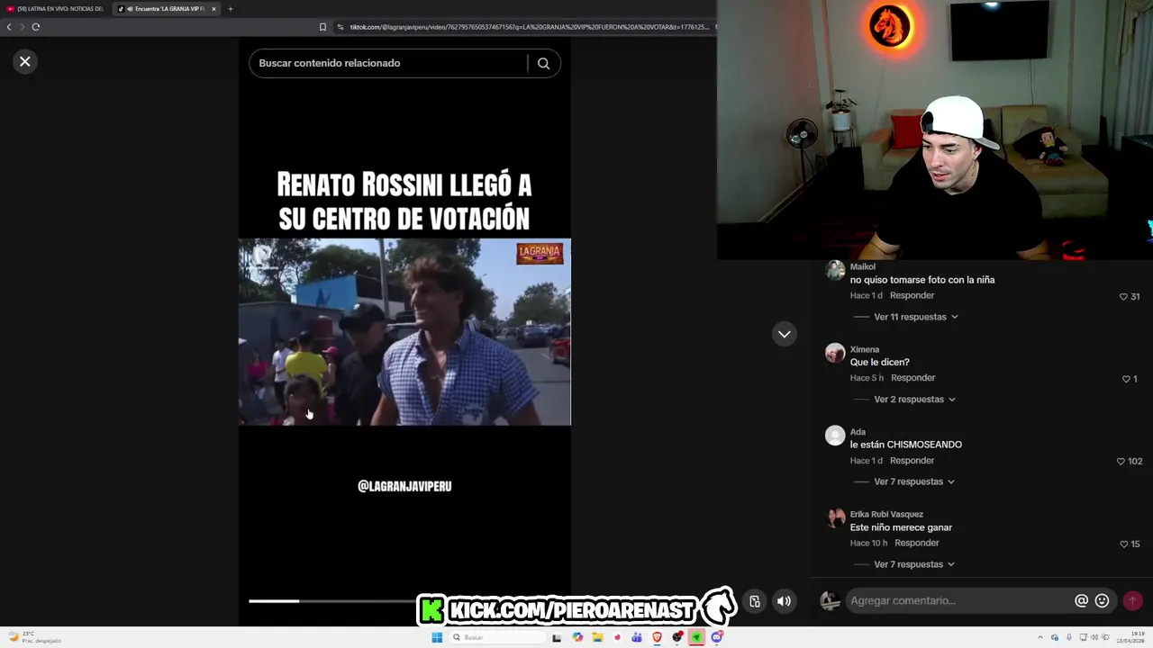Expand 'Ver 7 respuestas' under Ada
Viewport: 1153px width, 648px height.
913,481
